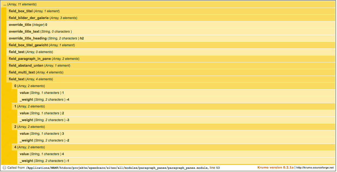Screen dimensions: 337x172
Task: Open the Krumo version 0.2.1a link
Action: [x=275, y=168]
